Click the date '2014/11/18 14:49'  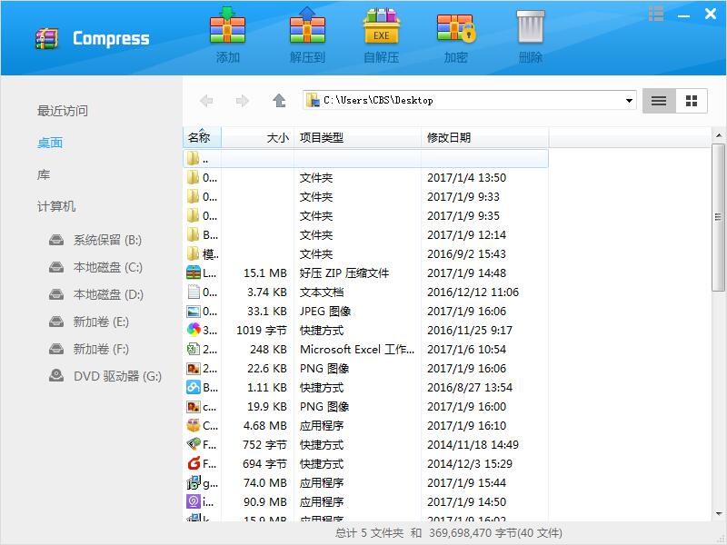pos(473,444)
